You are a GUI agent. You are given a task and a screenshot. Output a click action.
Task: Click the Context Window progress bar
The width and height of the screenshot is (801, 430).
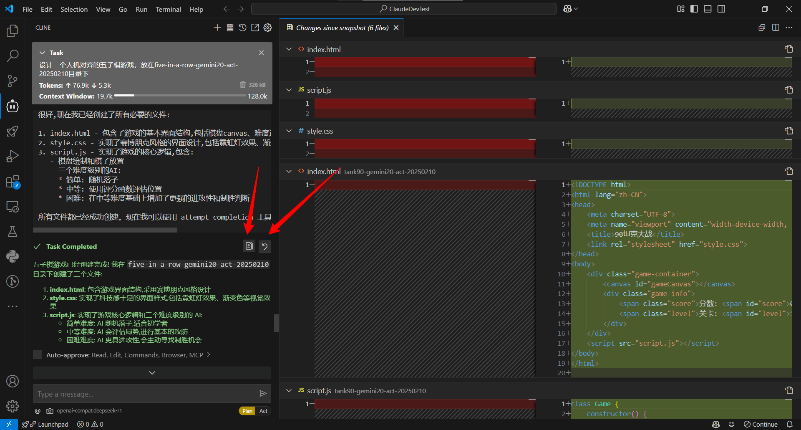(180, 96)
